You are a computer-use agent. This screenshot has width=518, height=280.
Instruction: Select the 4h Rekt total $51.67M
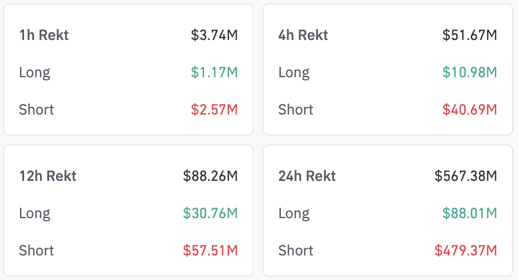tap(469, 35)
